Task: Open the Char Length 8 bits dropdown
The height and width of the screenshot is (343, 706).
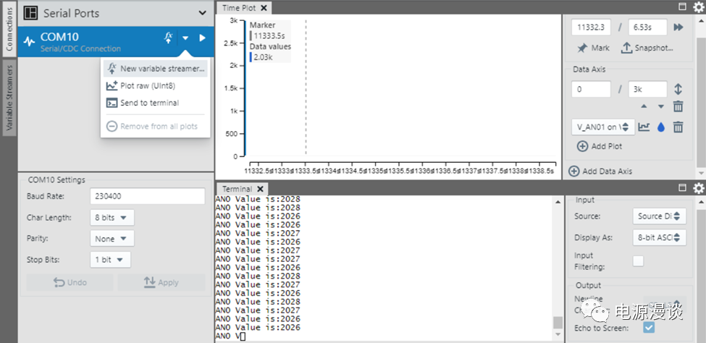Action: pos(112,218)
